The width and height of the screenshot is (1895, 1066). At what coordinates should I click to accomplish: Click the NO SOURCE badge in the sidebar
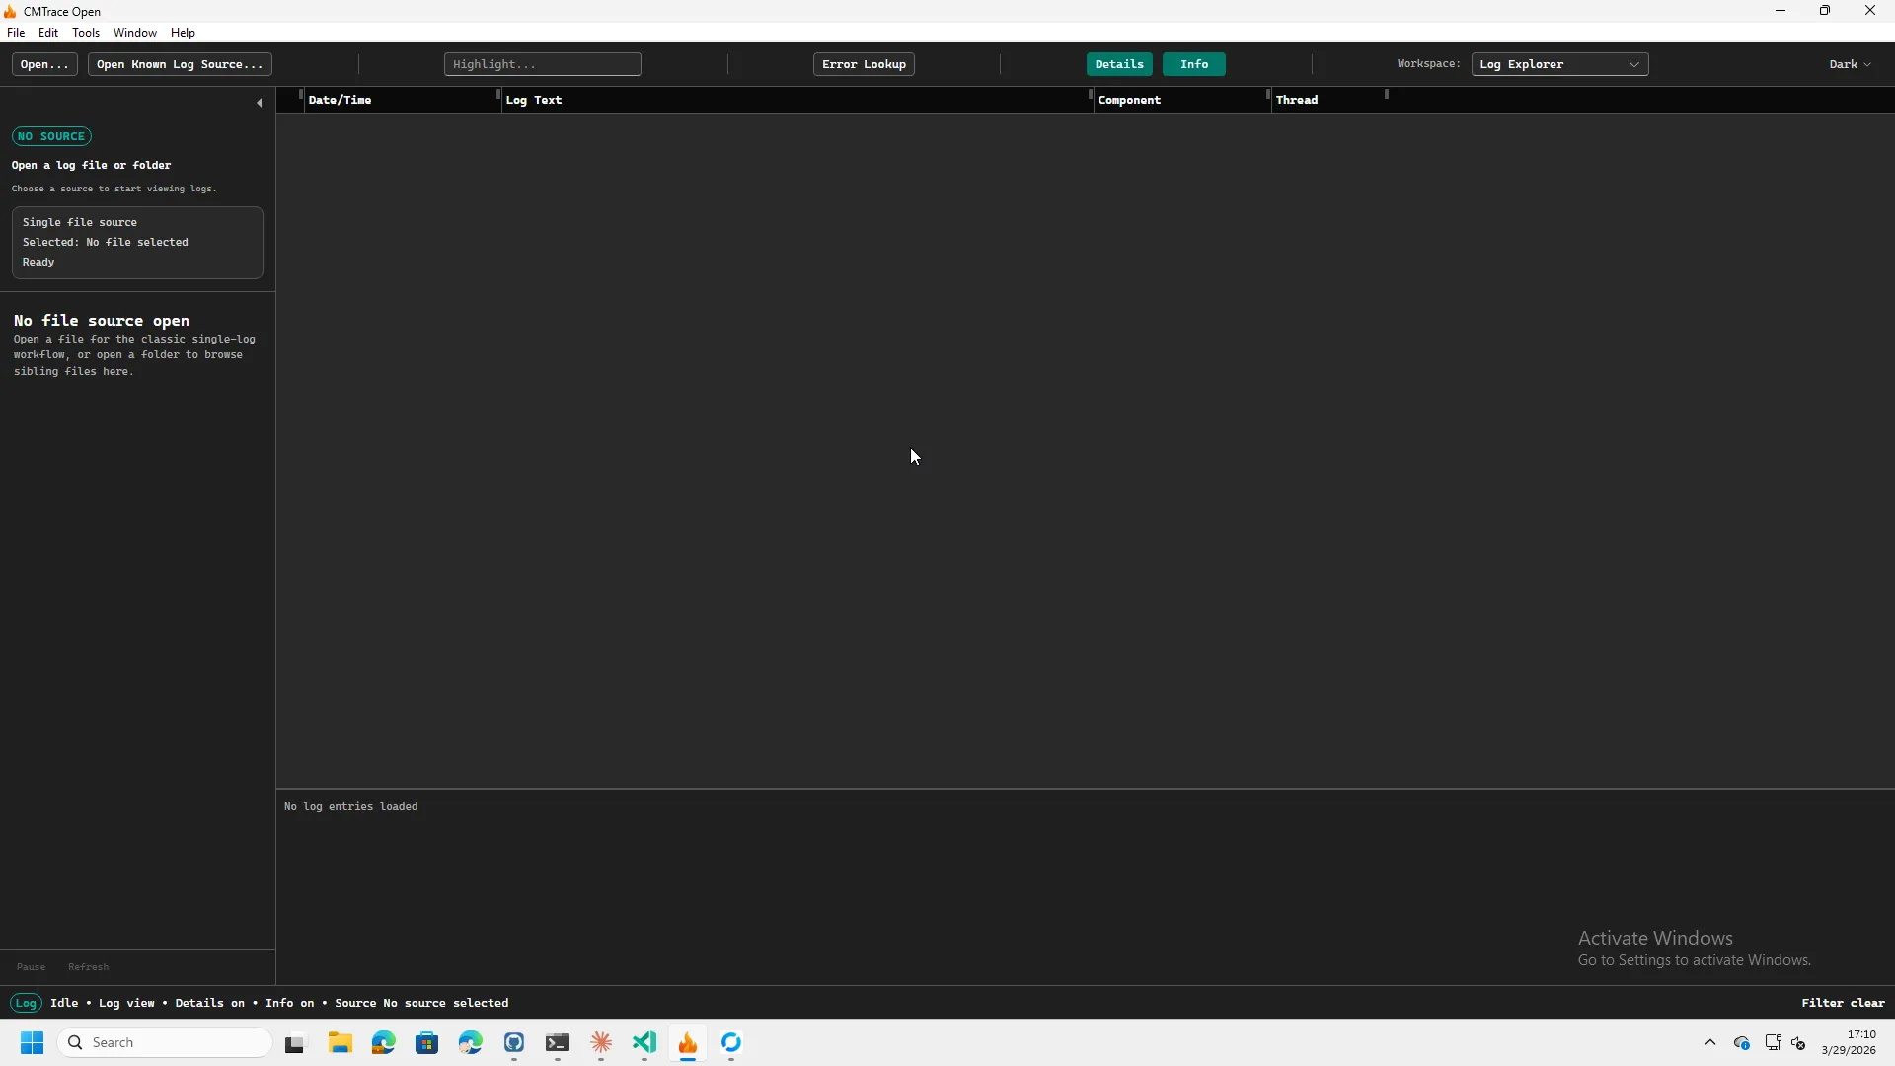pyautogui.click(x=50, y=136)
